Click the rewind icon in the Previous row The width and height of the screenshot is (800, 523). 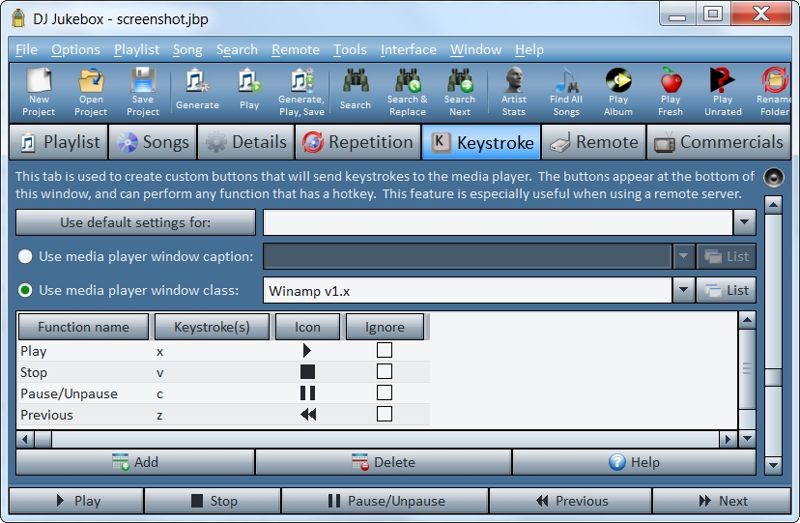pos(308,415)
